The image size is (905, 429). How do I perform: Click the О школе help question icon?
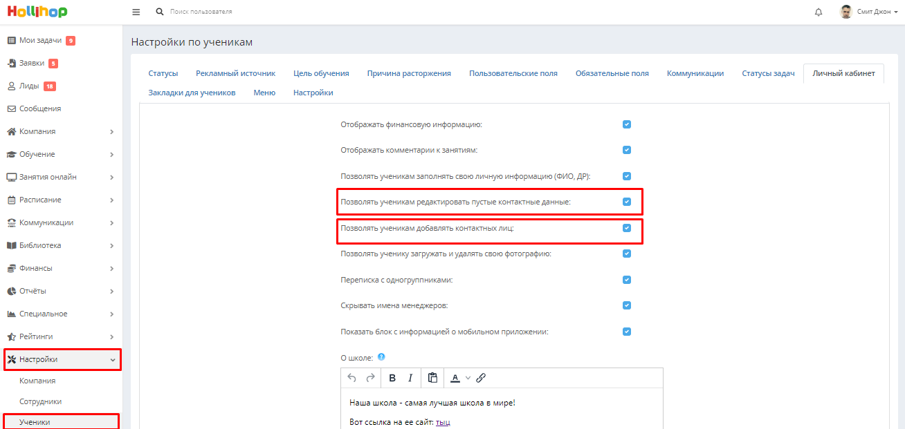click(x=381, y=357)
